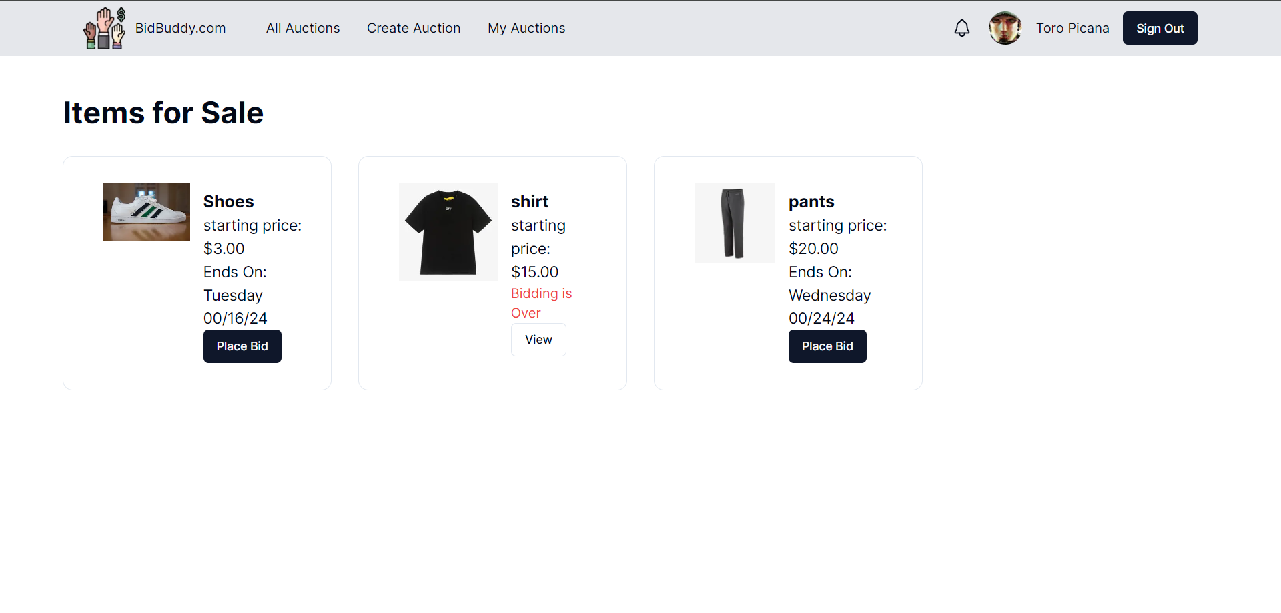
Task: Open the All Auctions page
Action: [303, 28]
